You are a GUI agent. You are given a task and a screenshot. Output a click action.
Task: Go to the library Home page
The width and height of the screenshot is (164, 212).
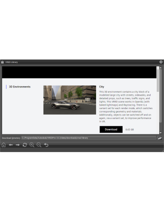pyautogui.click(x=3, y=145)
